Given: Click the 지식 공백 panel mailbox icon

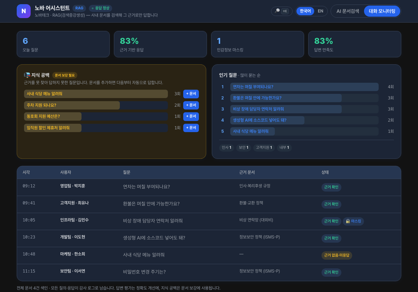Looking at the screenshot, I should [x=27, y=75].
